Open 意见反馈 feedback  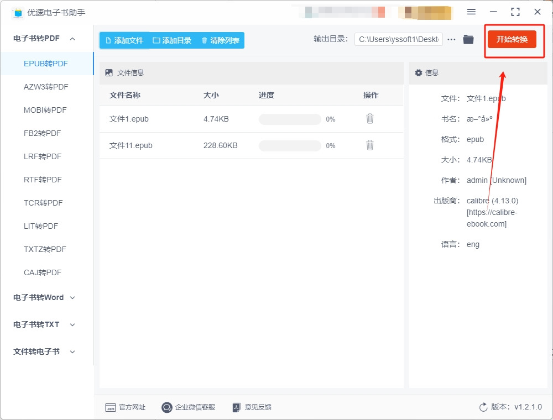tap(252, 407)
